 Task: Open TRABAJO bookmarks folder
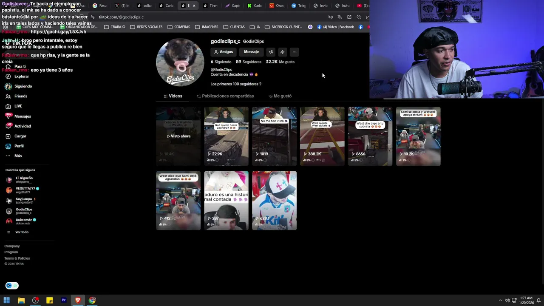click(x=115, y=27)
